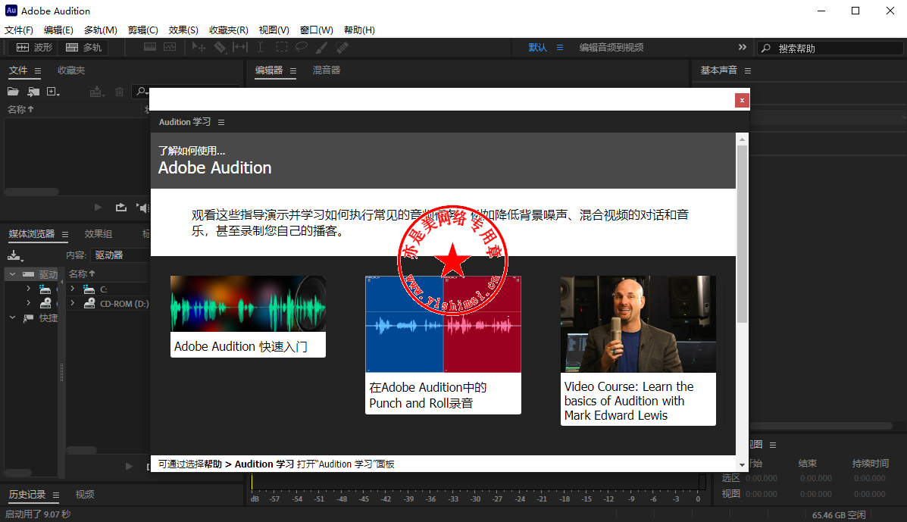The image size is (907, 522).
Task: Switch to the 视频 tab
Action: [x=85, y=495]
